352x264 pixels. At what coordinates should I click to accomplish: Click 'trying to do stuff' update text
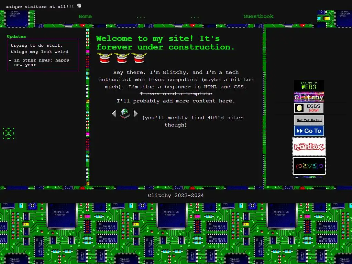pos(40,48)
